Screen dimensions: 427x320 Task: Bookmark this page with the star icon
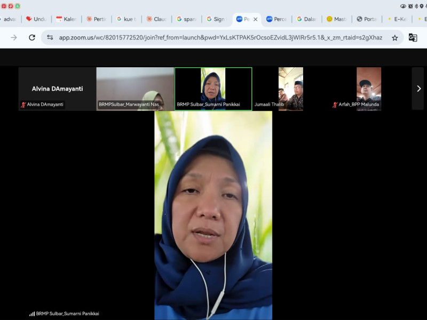tap(395, 37)
